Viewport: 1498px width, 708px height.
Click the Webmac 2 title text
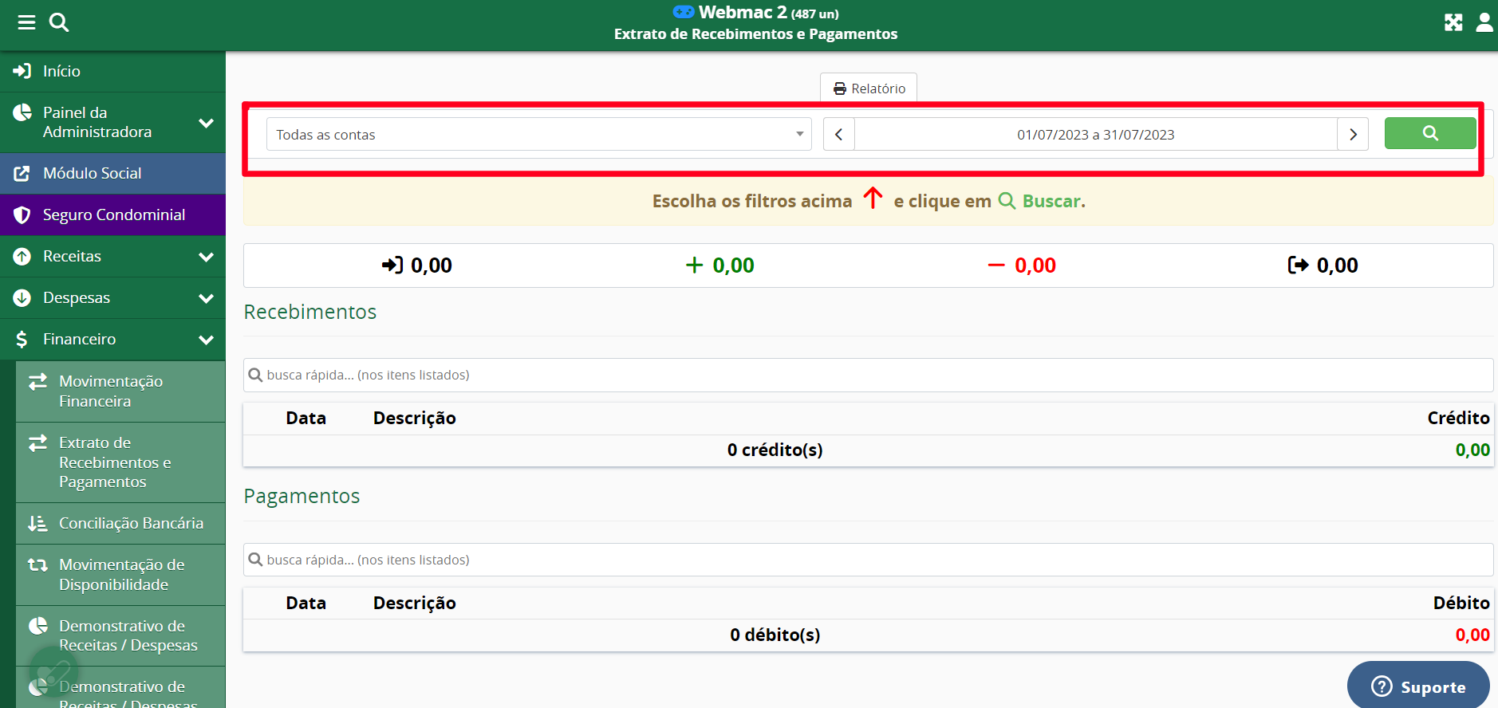(743, 12)
